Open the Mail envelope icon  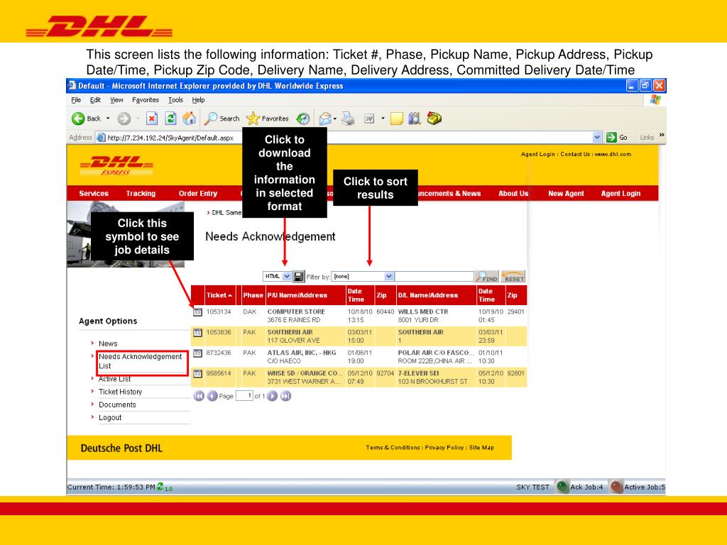[325, 119]
